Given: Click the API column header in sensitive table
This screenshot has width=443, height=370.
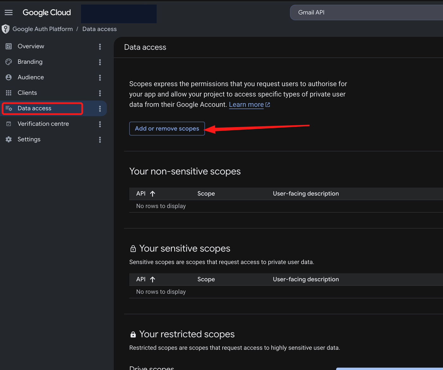Looking at the screenshot, I should pyautogui.click(x=141, y=279).
